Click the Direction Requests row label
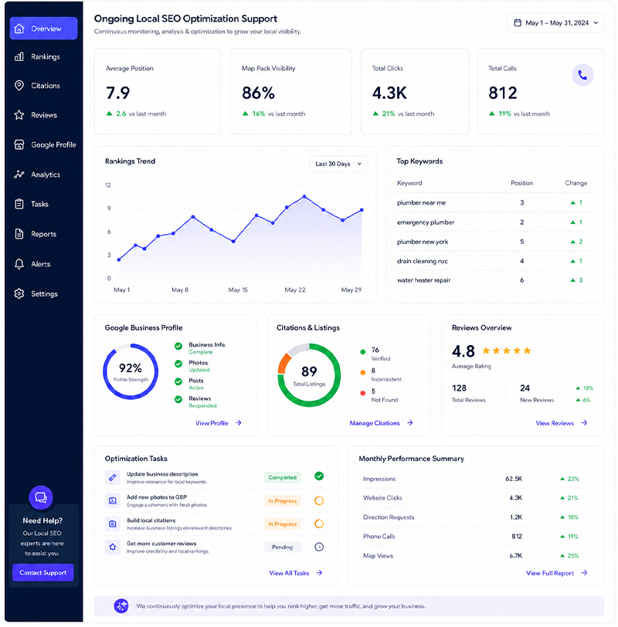Image resolution: width=618 pixels, height=627 pixels. 389,517
